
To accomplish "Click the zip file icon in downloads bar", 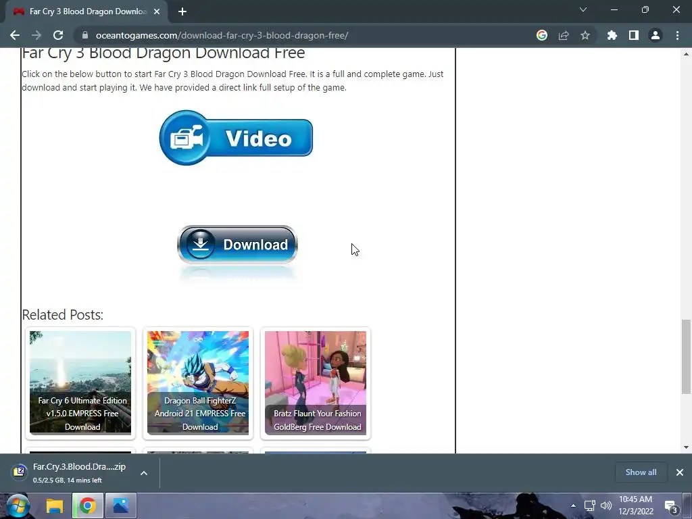I will click(x=19, y=472).
